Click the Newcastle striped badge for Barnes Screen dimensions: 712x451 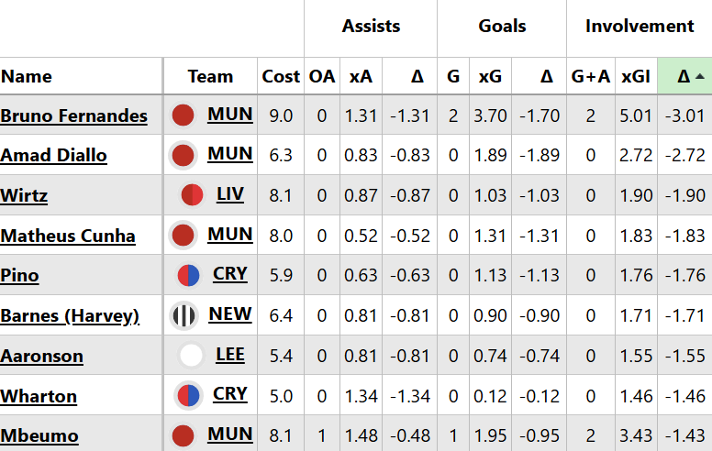coord(184,316)
